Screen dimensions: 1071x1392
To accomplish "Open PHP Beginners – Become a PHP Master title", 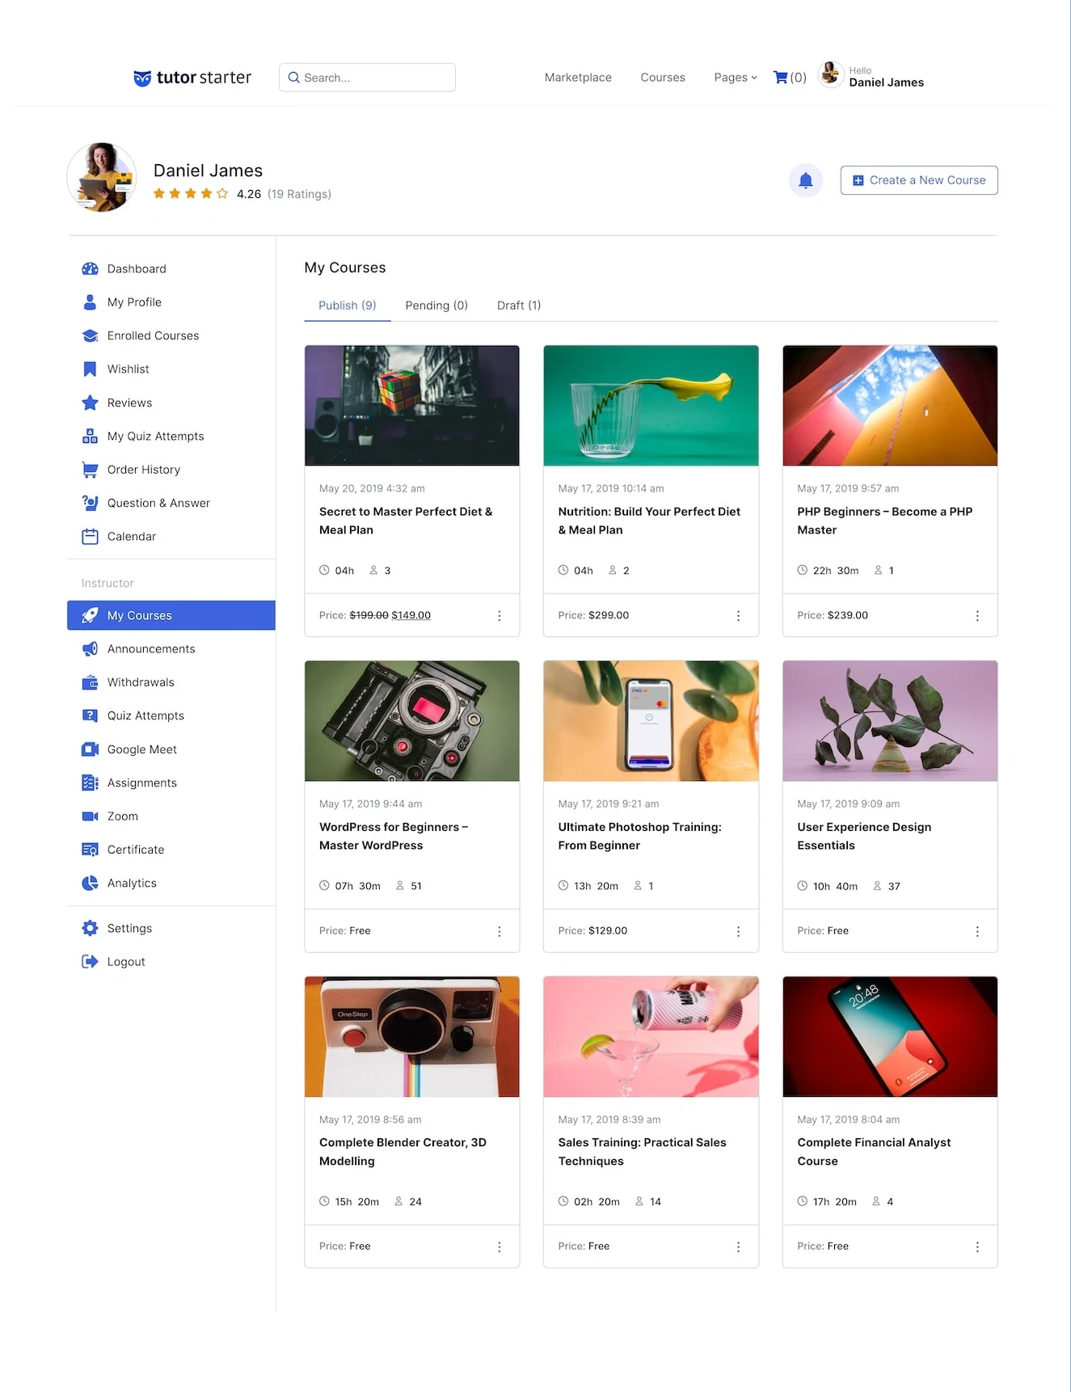I will tap(885, 521).
